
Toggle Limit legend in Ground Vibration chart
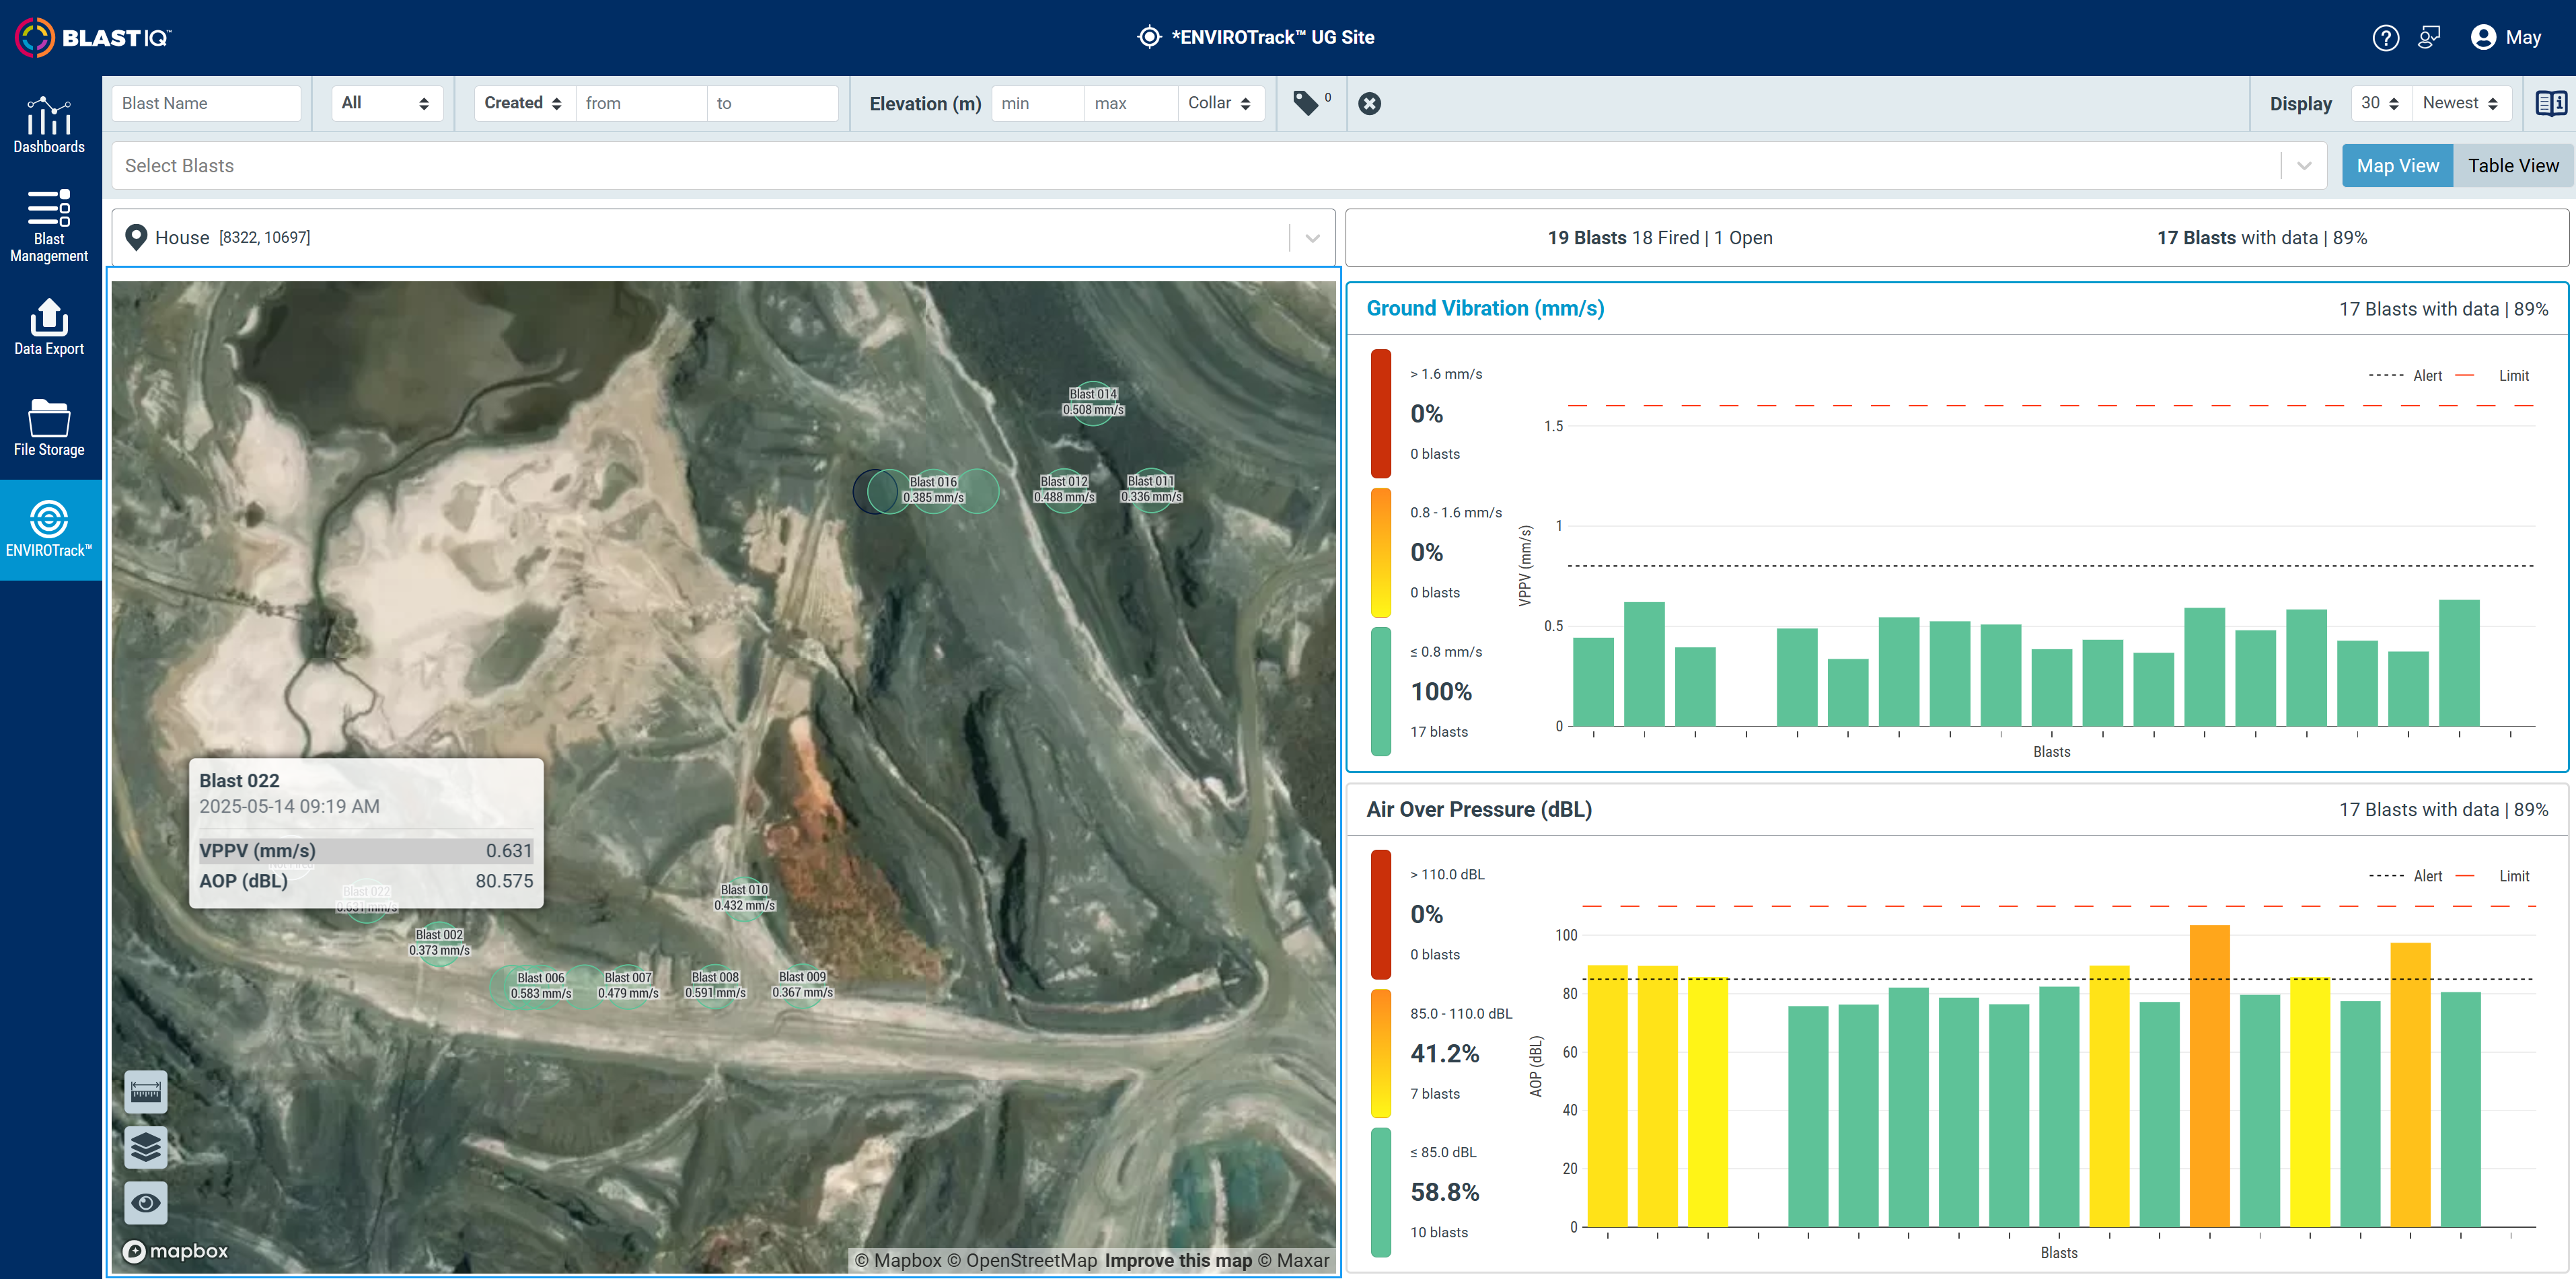click(2493, 376)
